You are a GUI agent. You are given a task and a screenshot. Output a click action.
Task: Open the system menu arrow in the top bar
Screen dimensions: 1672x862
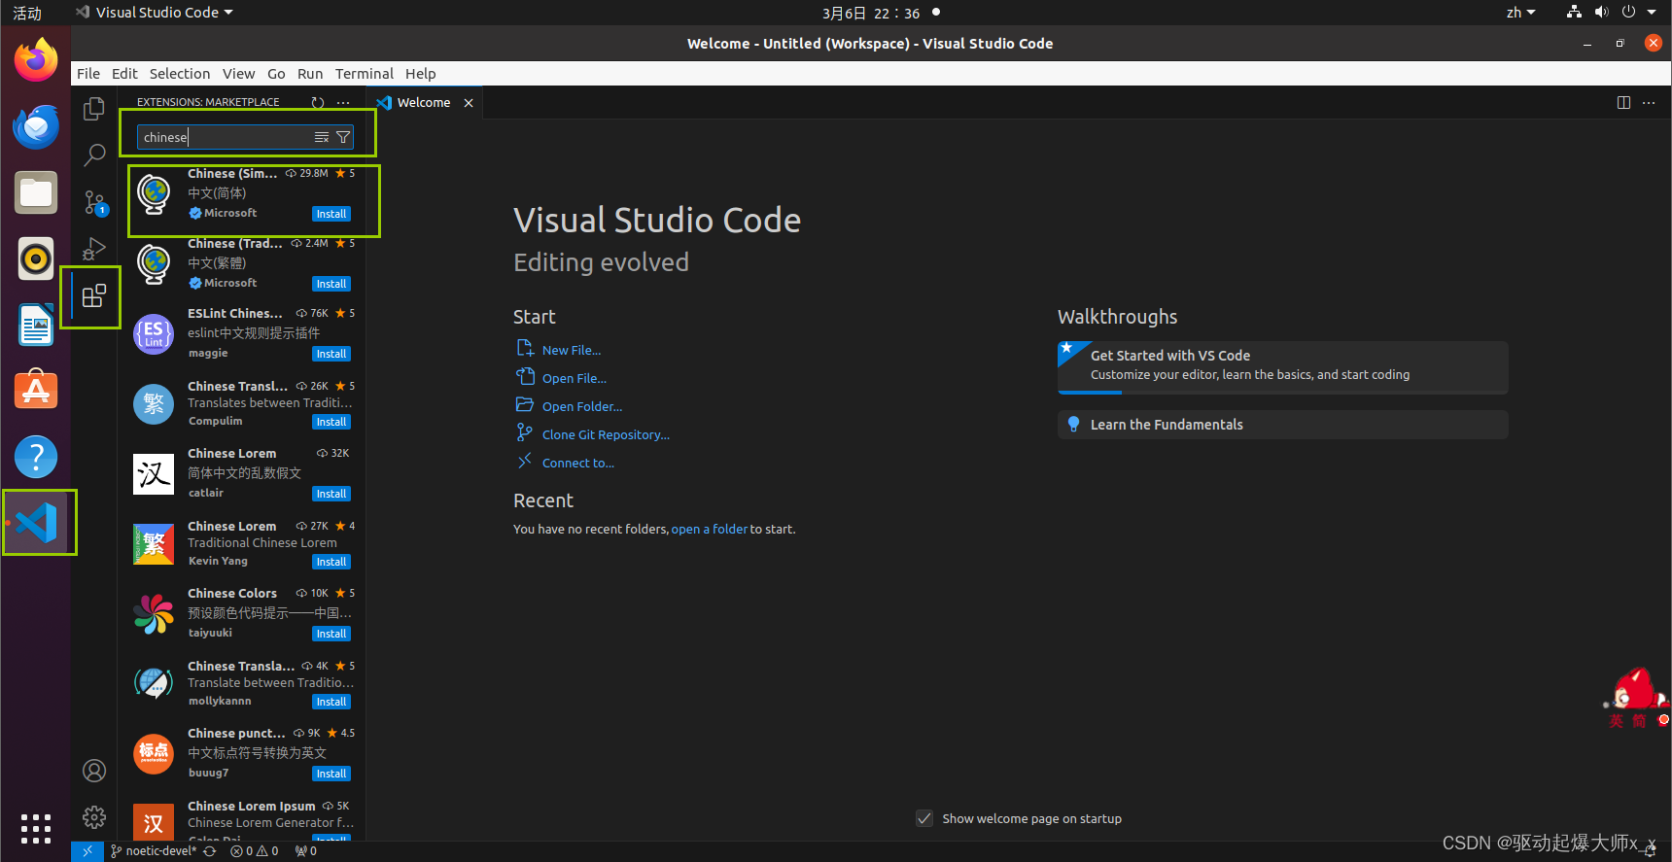coord(1652,13)
